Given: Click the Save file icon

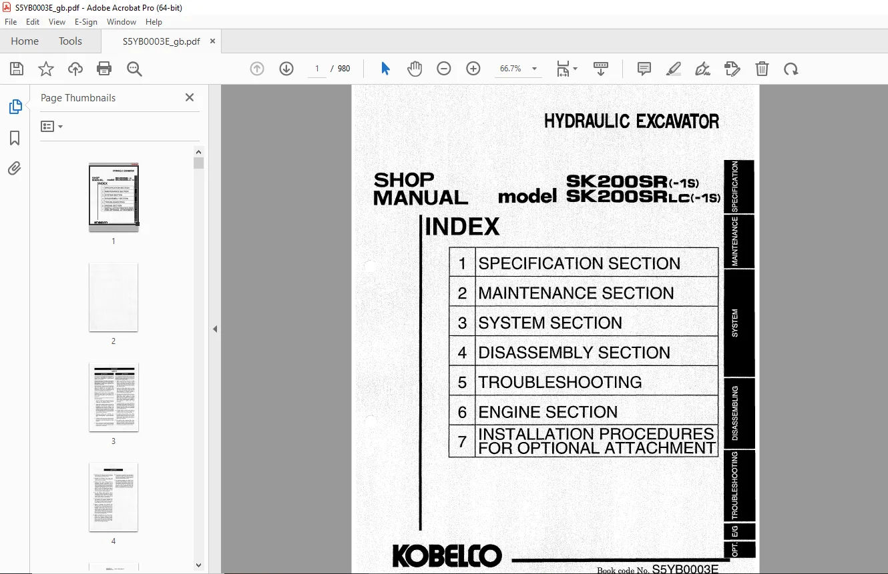Looking at the screenshot, I should pyautogui.click(x=17, y=69).
